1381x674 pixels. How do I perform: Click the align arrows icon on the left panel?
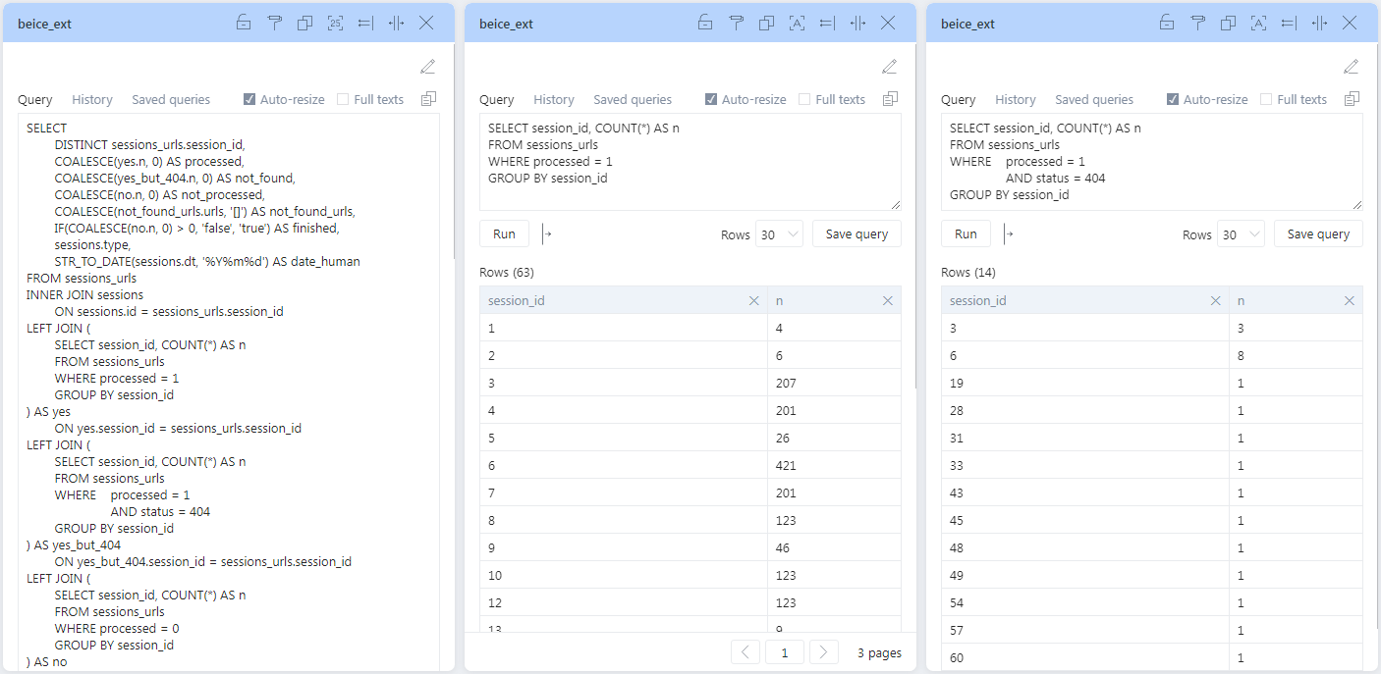coord(364,23)
